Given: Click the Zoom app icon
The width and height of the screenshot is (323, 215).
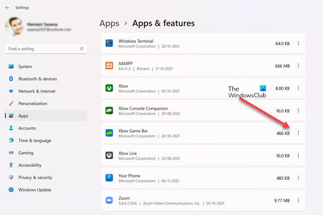Looking at the screenshot, I should coord(109,200).
